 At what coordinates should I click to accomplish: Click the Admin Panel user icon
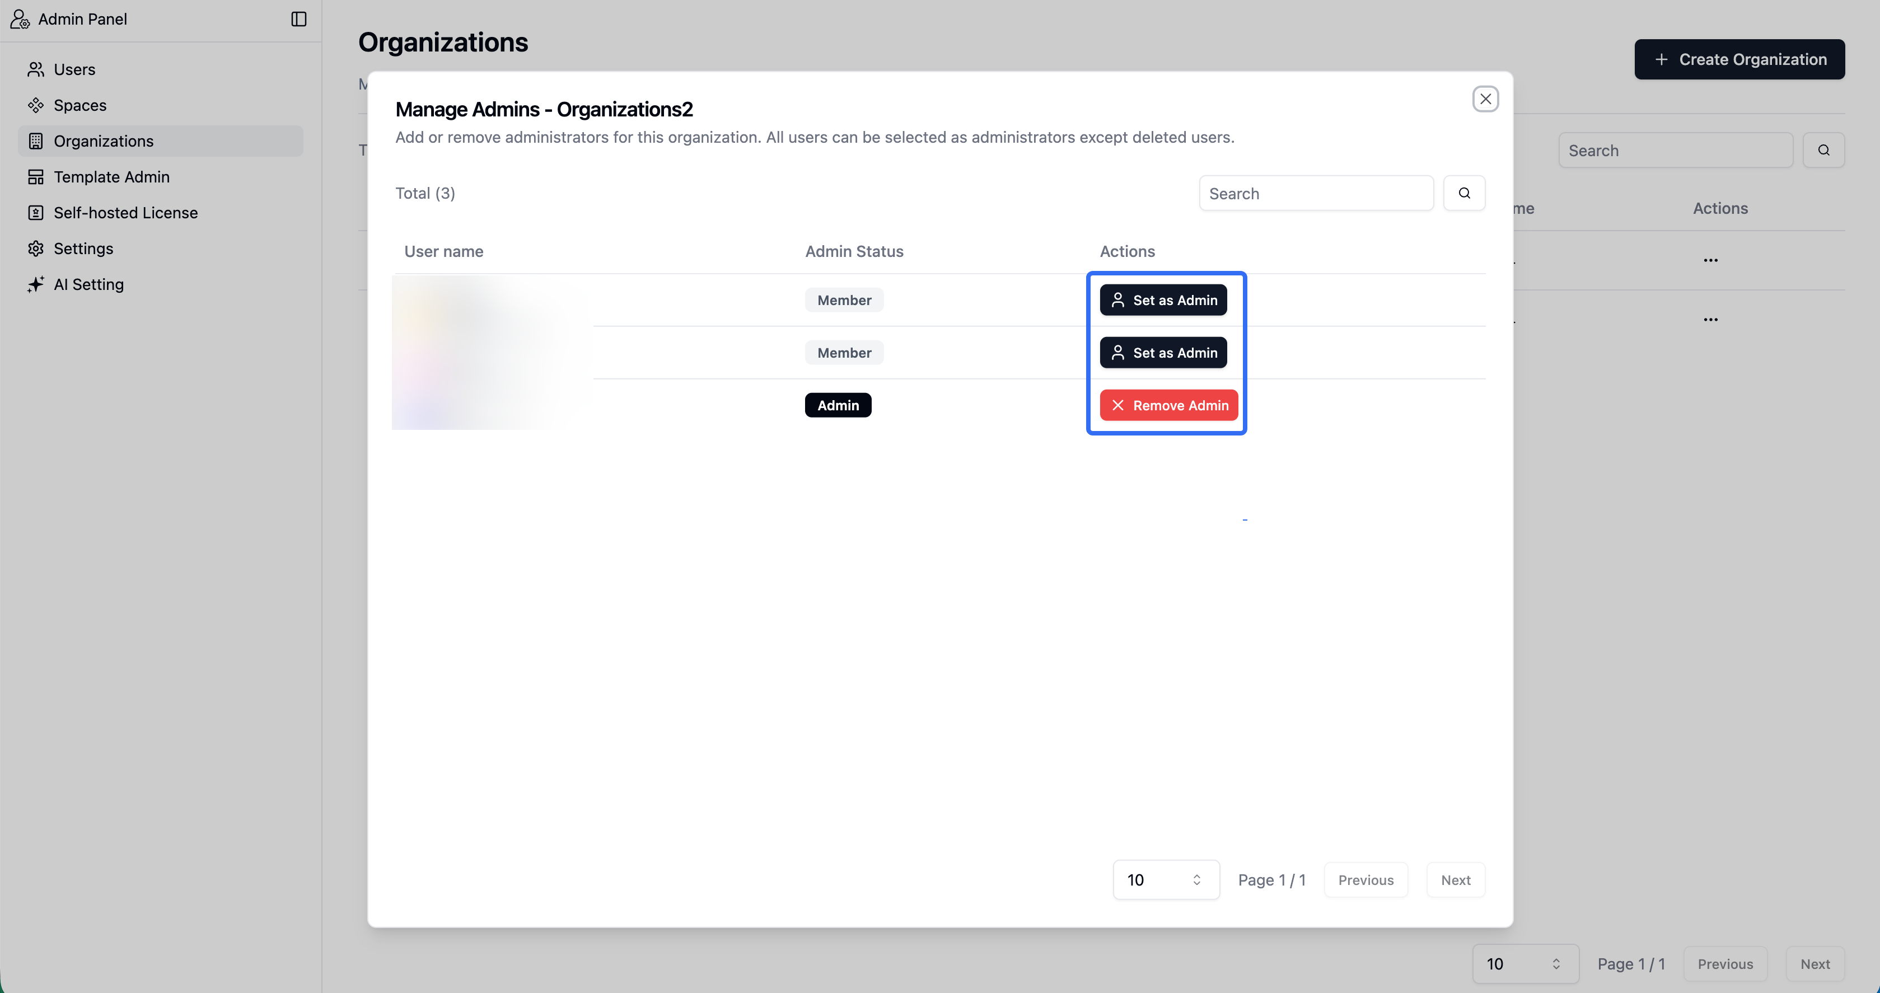pyautogui.click(x=20, y=19)
